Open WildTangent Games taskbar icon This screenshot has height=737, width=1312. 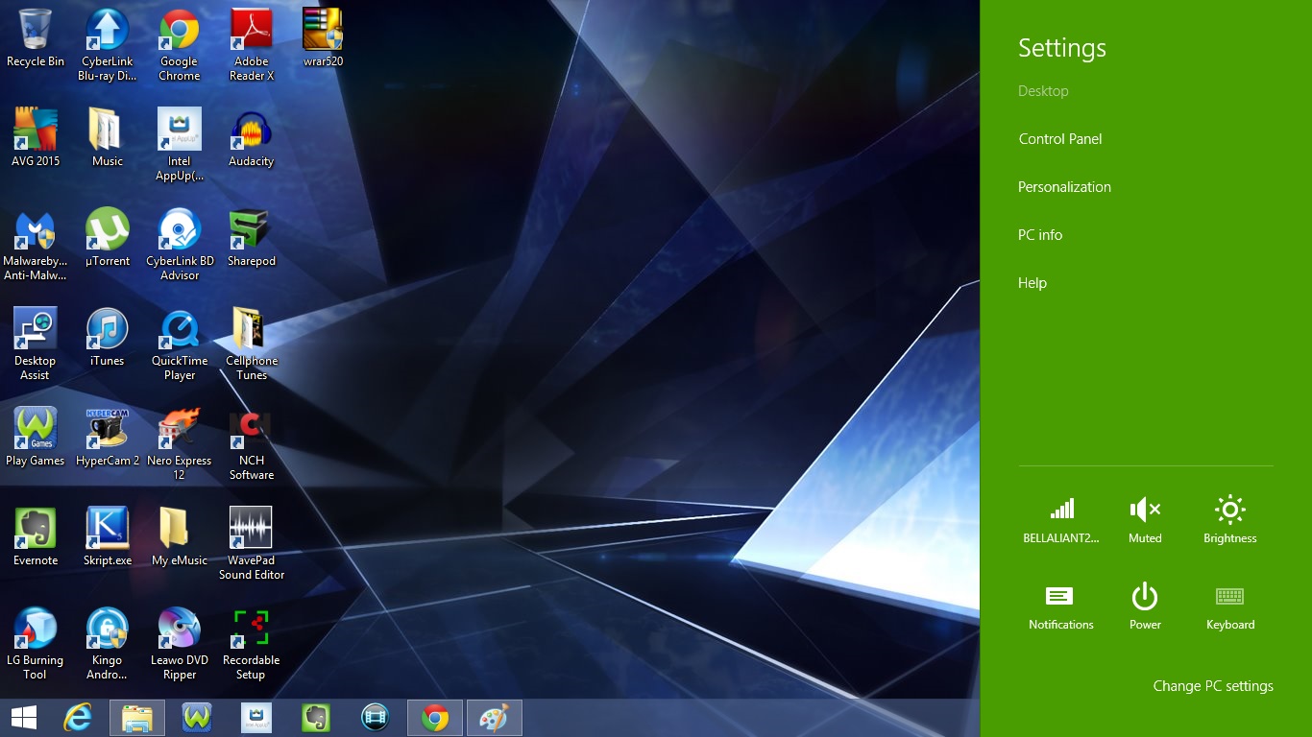[197, 718]
